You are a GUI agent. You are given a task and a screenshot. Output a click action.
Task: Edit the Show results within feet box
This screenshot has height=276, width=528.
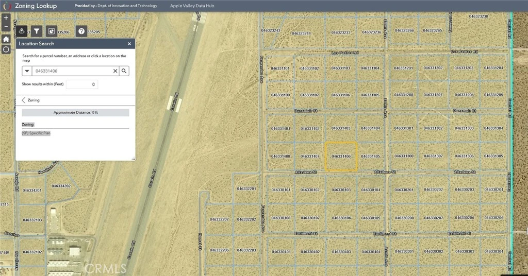(x=81, y=84)
